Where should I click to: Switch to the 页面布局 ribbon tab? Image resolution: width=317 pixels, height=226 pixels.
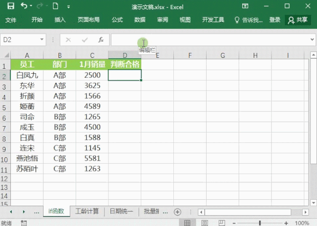click(x=89, y=20)
